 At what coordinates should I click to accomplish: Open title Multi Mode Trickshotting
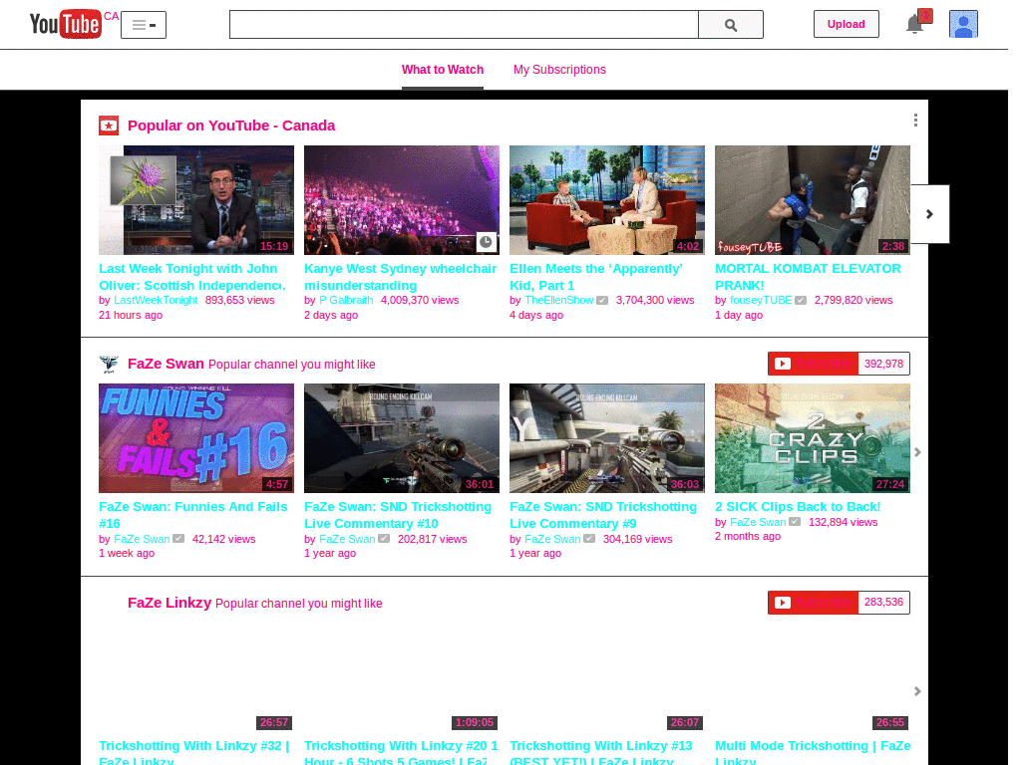[x=813, y=752]
